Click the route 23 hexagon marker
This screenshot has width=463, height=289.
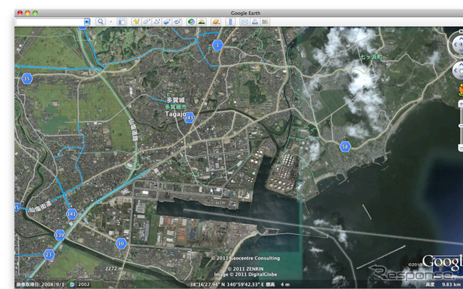pyautogui.click(x=48, y=254)
